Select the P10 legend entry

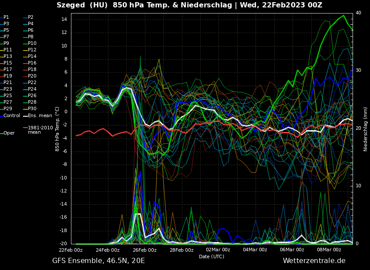pos(32,44)
